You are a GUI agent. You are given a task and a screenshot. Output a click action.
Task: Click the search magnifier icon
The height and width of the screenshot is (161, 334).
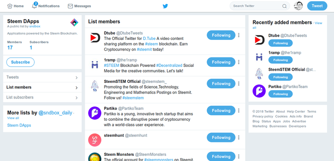tap(284, 6)
